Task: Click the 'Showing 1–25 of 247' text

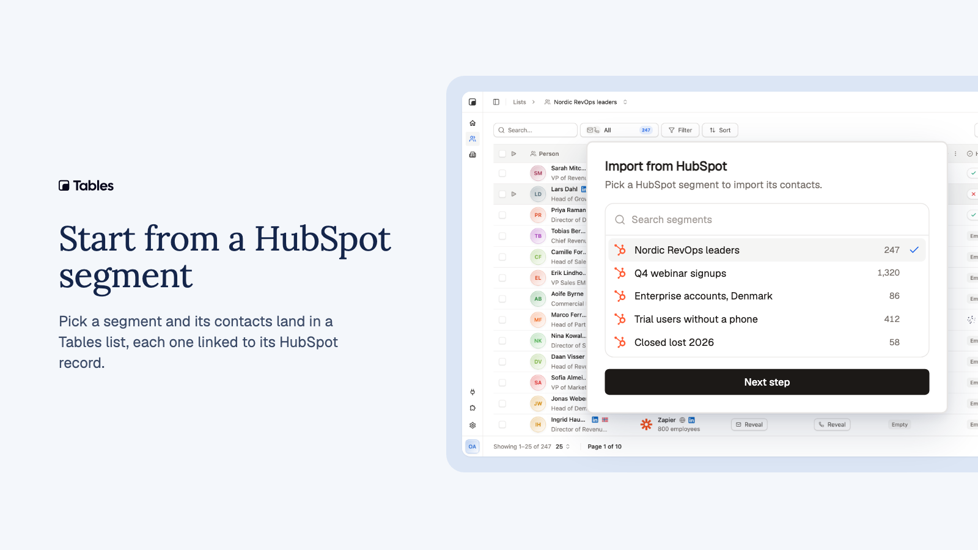Action: coord(522,447)
